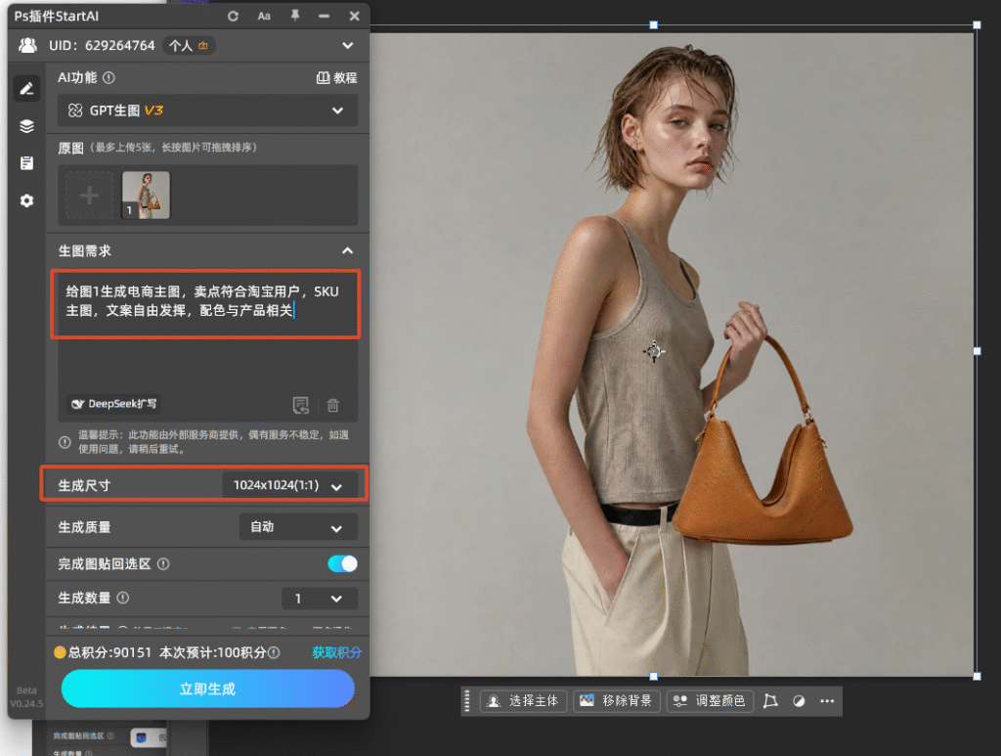Open the 生成质量 自动 dropdown
This screenshot has width=1001, height=756.
coord(298,527)
